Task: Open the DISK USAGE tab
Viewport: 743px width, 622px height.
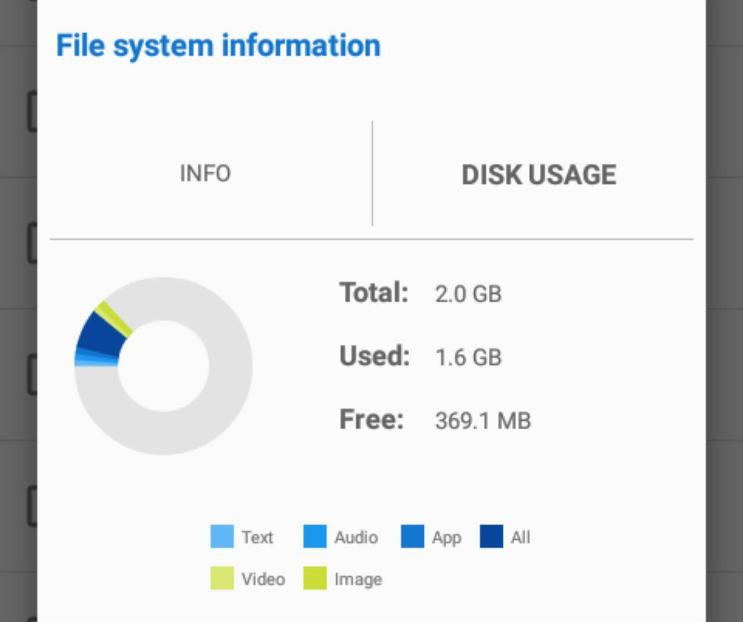Action: [539, 175]
